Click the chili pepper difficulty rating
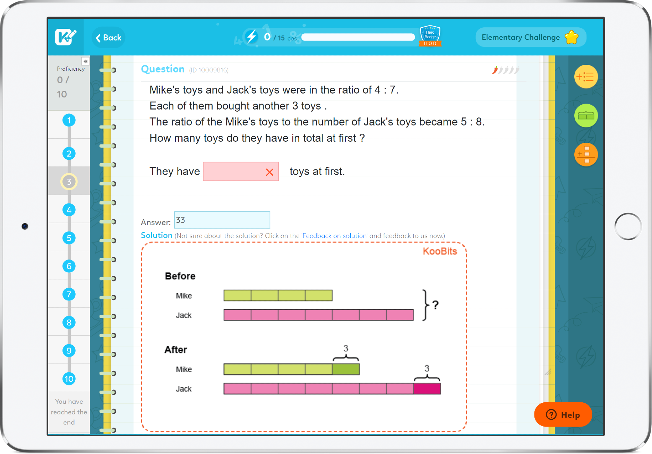Image resolution: width=652 pixels, height=454 pixels. tap(505, 70)
